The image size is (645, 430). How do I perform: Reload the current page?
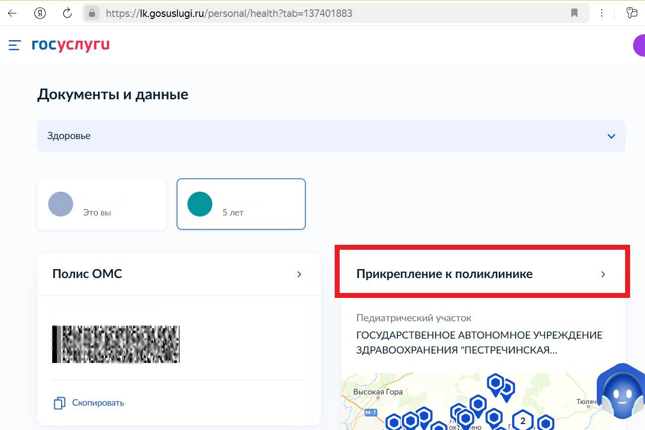67,13
